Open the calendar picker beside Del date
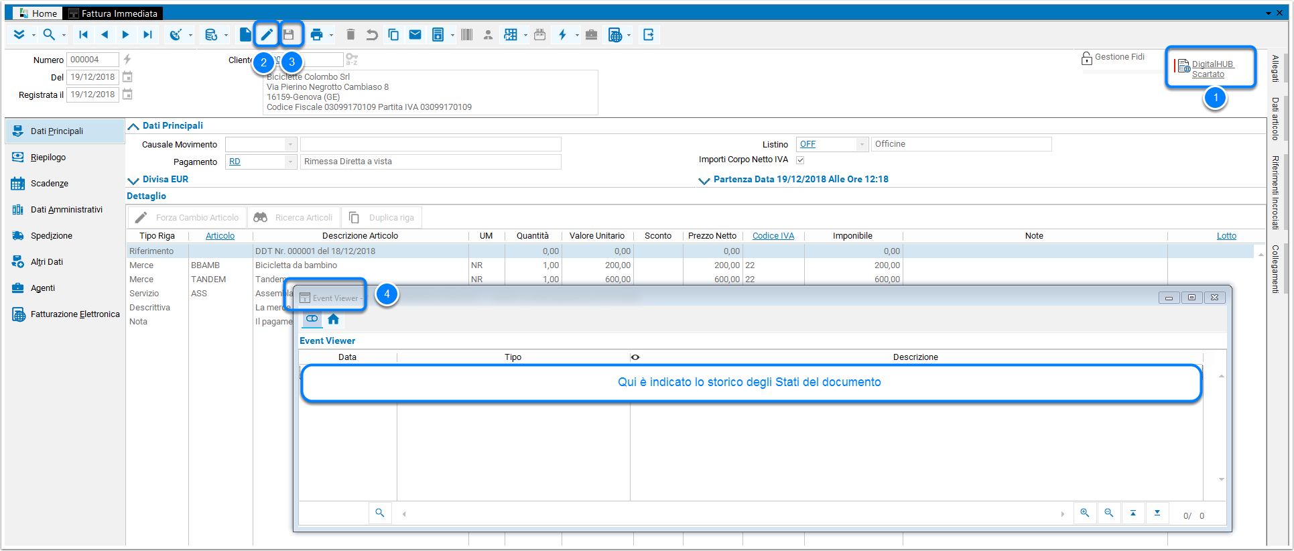1294x551 pixels. pyautogui.click(x=127, y=77)
